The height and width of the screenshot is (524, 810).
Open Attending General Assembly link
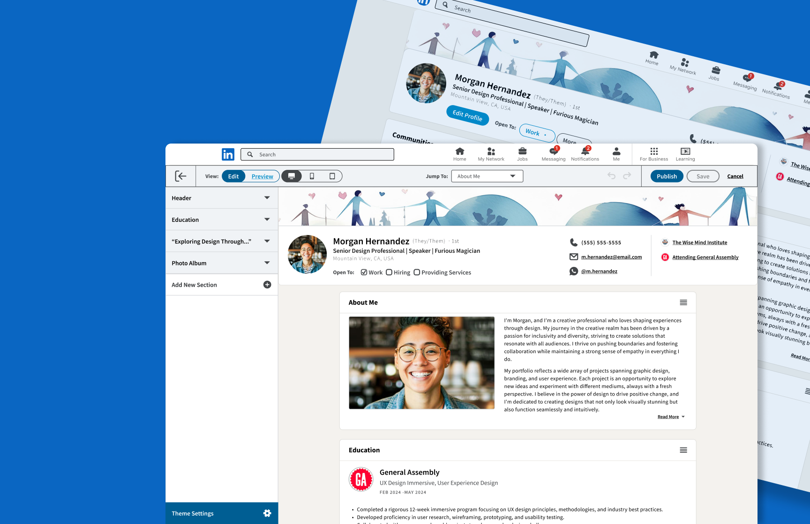(x=705, y=257)
